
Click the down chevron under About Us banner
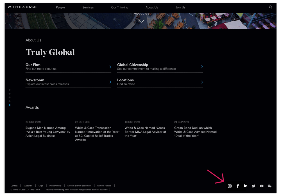(141, 21)
